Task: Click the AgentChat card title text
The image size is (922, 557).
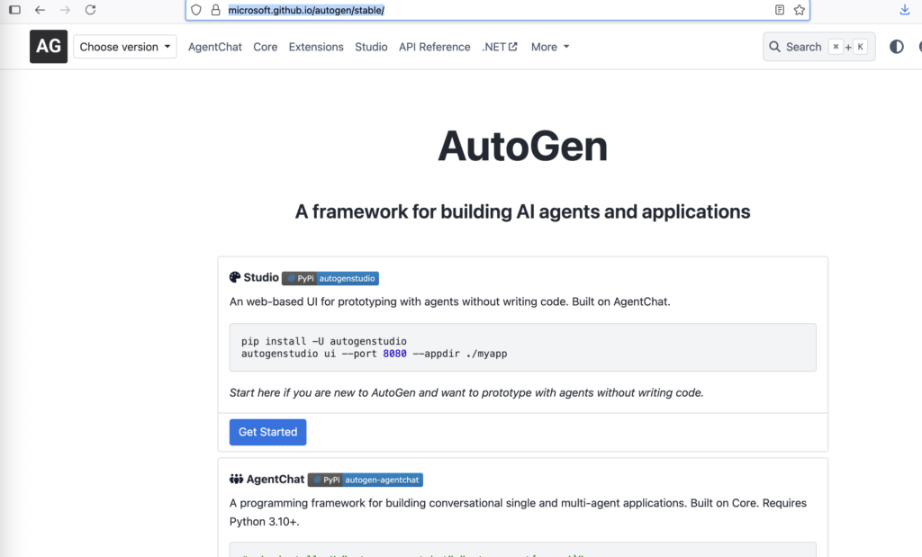Action: [276, 480]
